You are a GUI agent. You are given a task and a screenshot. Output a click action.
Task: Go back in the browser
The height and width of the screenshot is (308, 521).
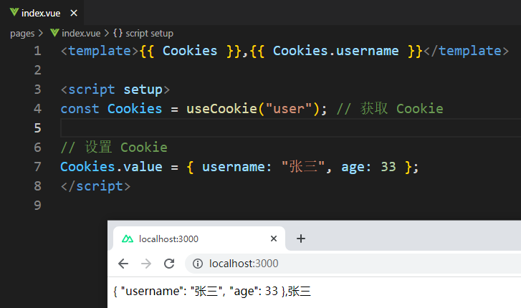(123, 264)
